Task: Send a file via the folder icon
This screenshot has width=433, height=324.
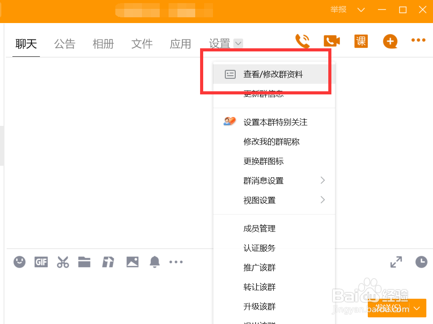Action: coord(84,262)
